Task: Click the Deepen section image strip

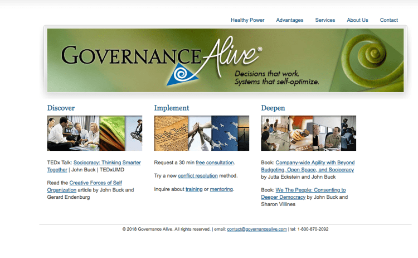Action: coord(308,133)
